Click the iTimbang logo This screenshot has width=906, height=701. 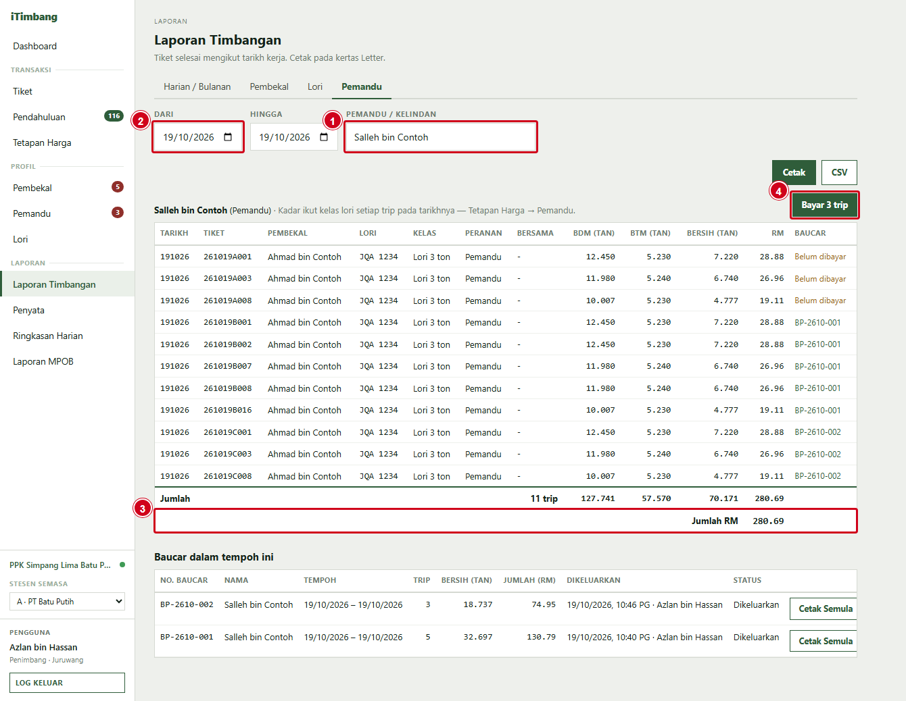pyautogui.click(x=34, y=16)
